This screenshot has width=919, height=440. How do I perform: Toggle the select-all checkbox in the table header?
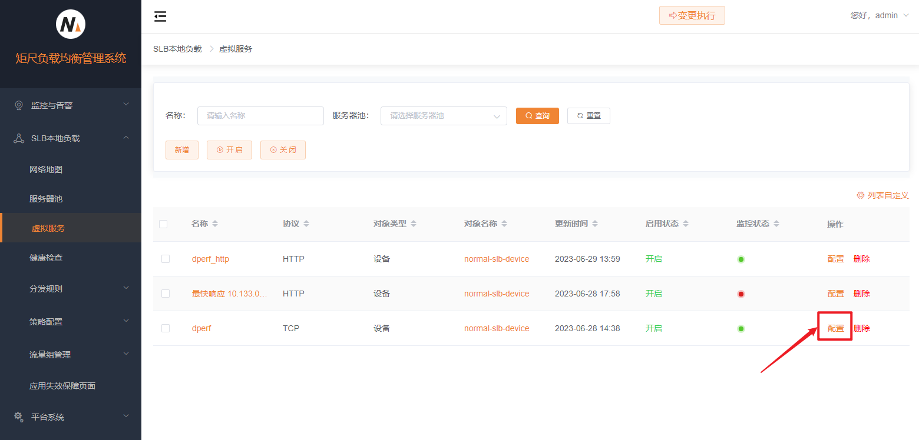click(x=163, y=224)
